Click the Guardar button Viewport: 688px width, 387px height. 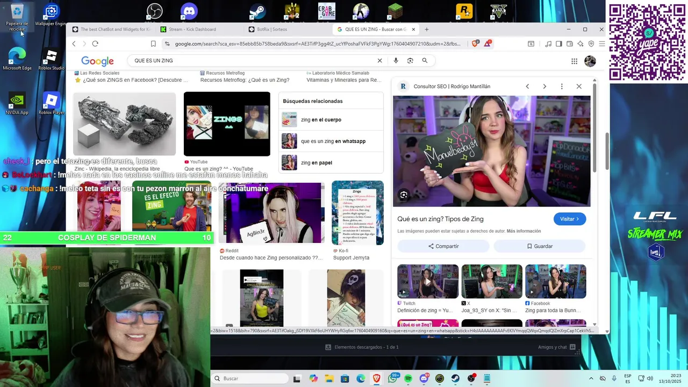point(539,246)
